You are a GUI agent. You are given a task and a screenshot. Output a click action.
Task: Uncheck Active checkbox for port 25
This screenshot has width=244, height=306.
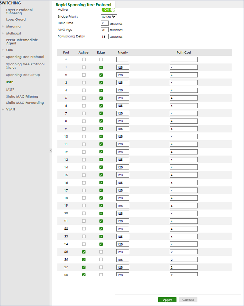tap(84, 252)
